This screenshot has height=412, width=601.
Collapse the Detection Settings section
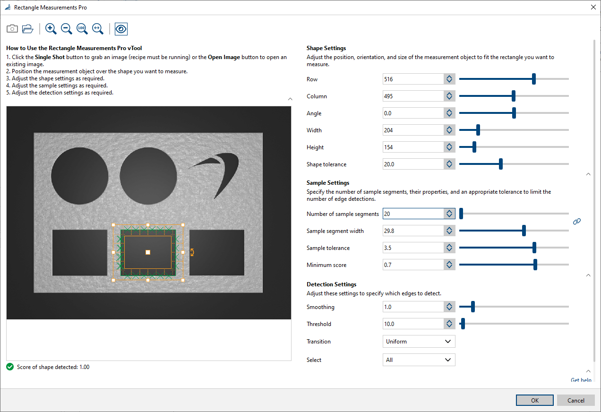588,371
